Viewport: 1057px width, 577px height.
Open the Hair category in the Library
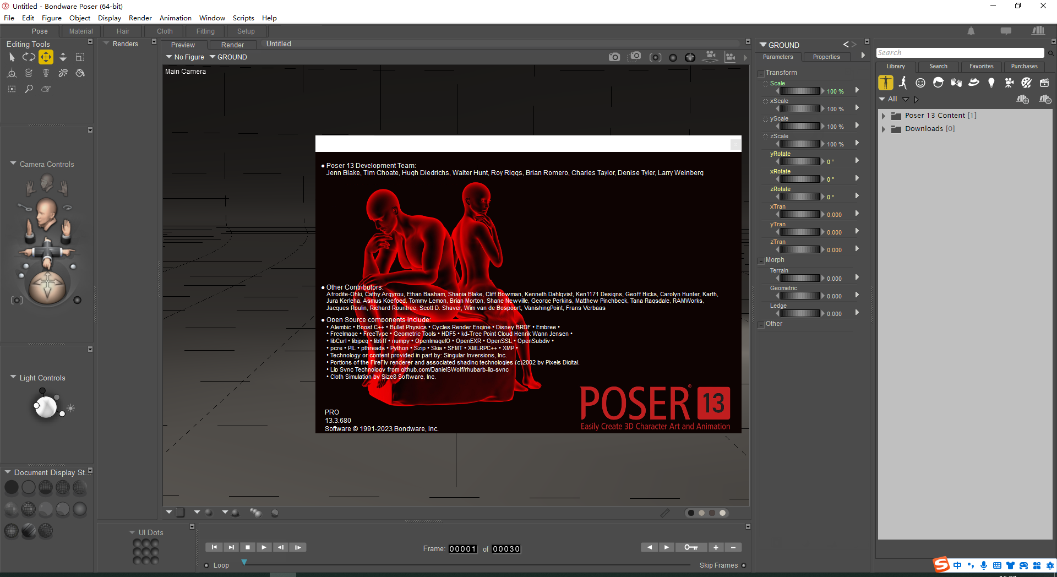coord(939,83)
